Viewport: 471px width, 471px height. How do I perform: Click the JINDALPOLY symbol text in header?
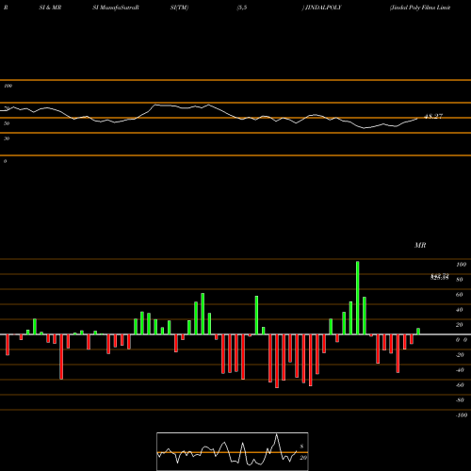323,8
